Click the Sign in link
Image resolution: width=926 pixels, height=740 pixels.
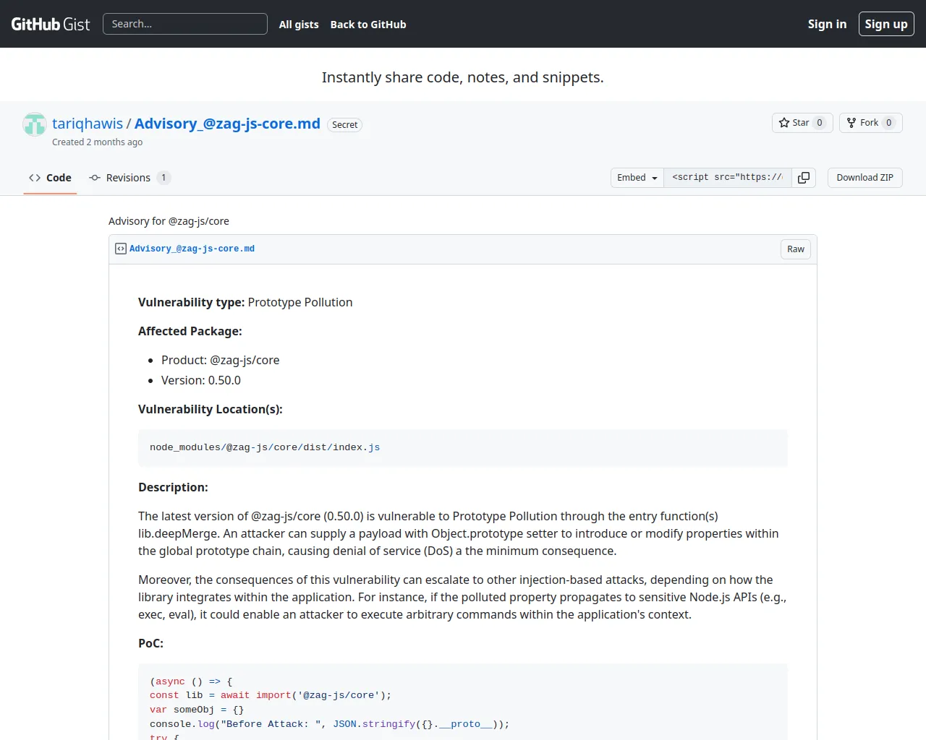(827, 24)
